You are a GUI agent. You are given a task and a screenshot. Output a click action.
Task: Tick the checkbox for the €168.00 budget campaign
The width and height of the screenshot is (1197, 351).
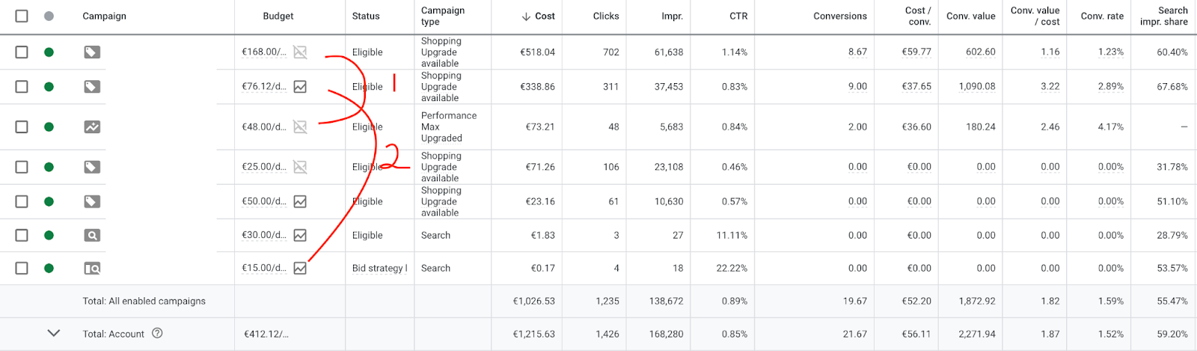point(22,52)
